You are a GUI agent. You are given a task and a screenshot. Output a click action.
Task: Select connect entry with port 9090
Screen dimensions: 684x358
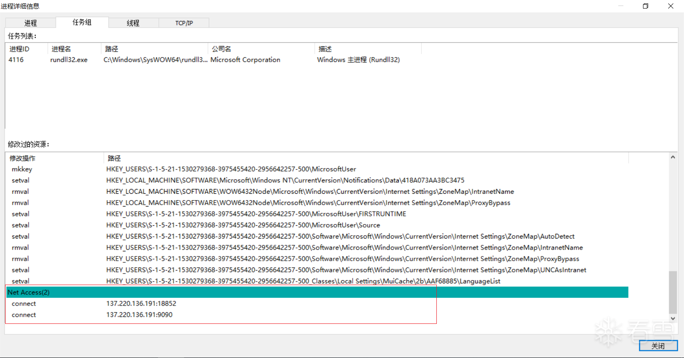click(x=139, y=315)
